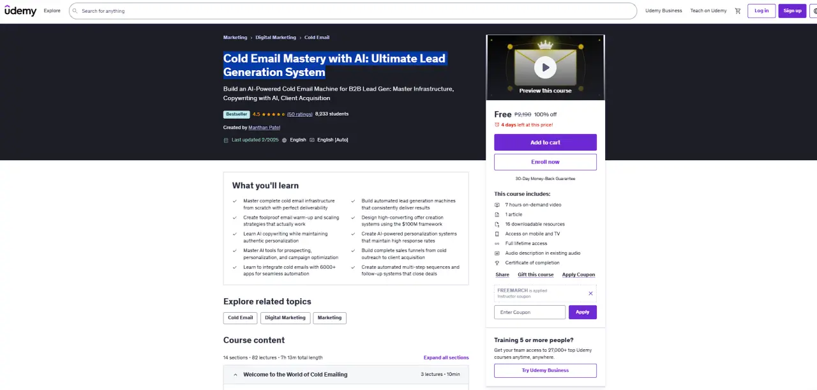Click the alarm clock icon beside 4 days left
Screen dimensions: 817x390
(497, 125)
